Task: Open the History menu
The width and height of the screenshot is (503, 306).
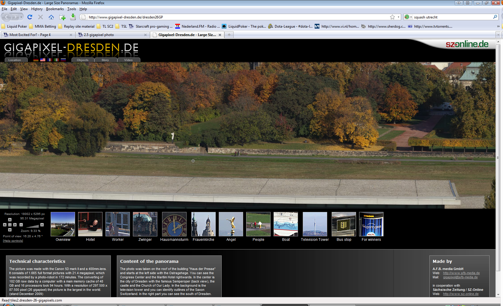Action: click(37, 9)
